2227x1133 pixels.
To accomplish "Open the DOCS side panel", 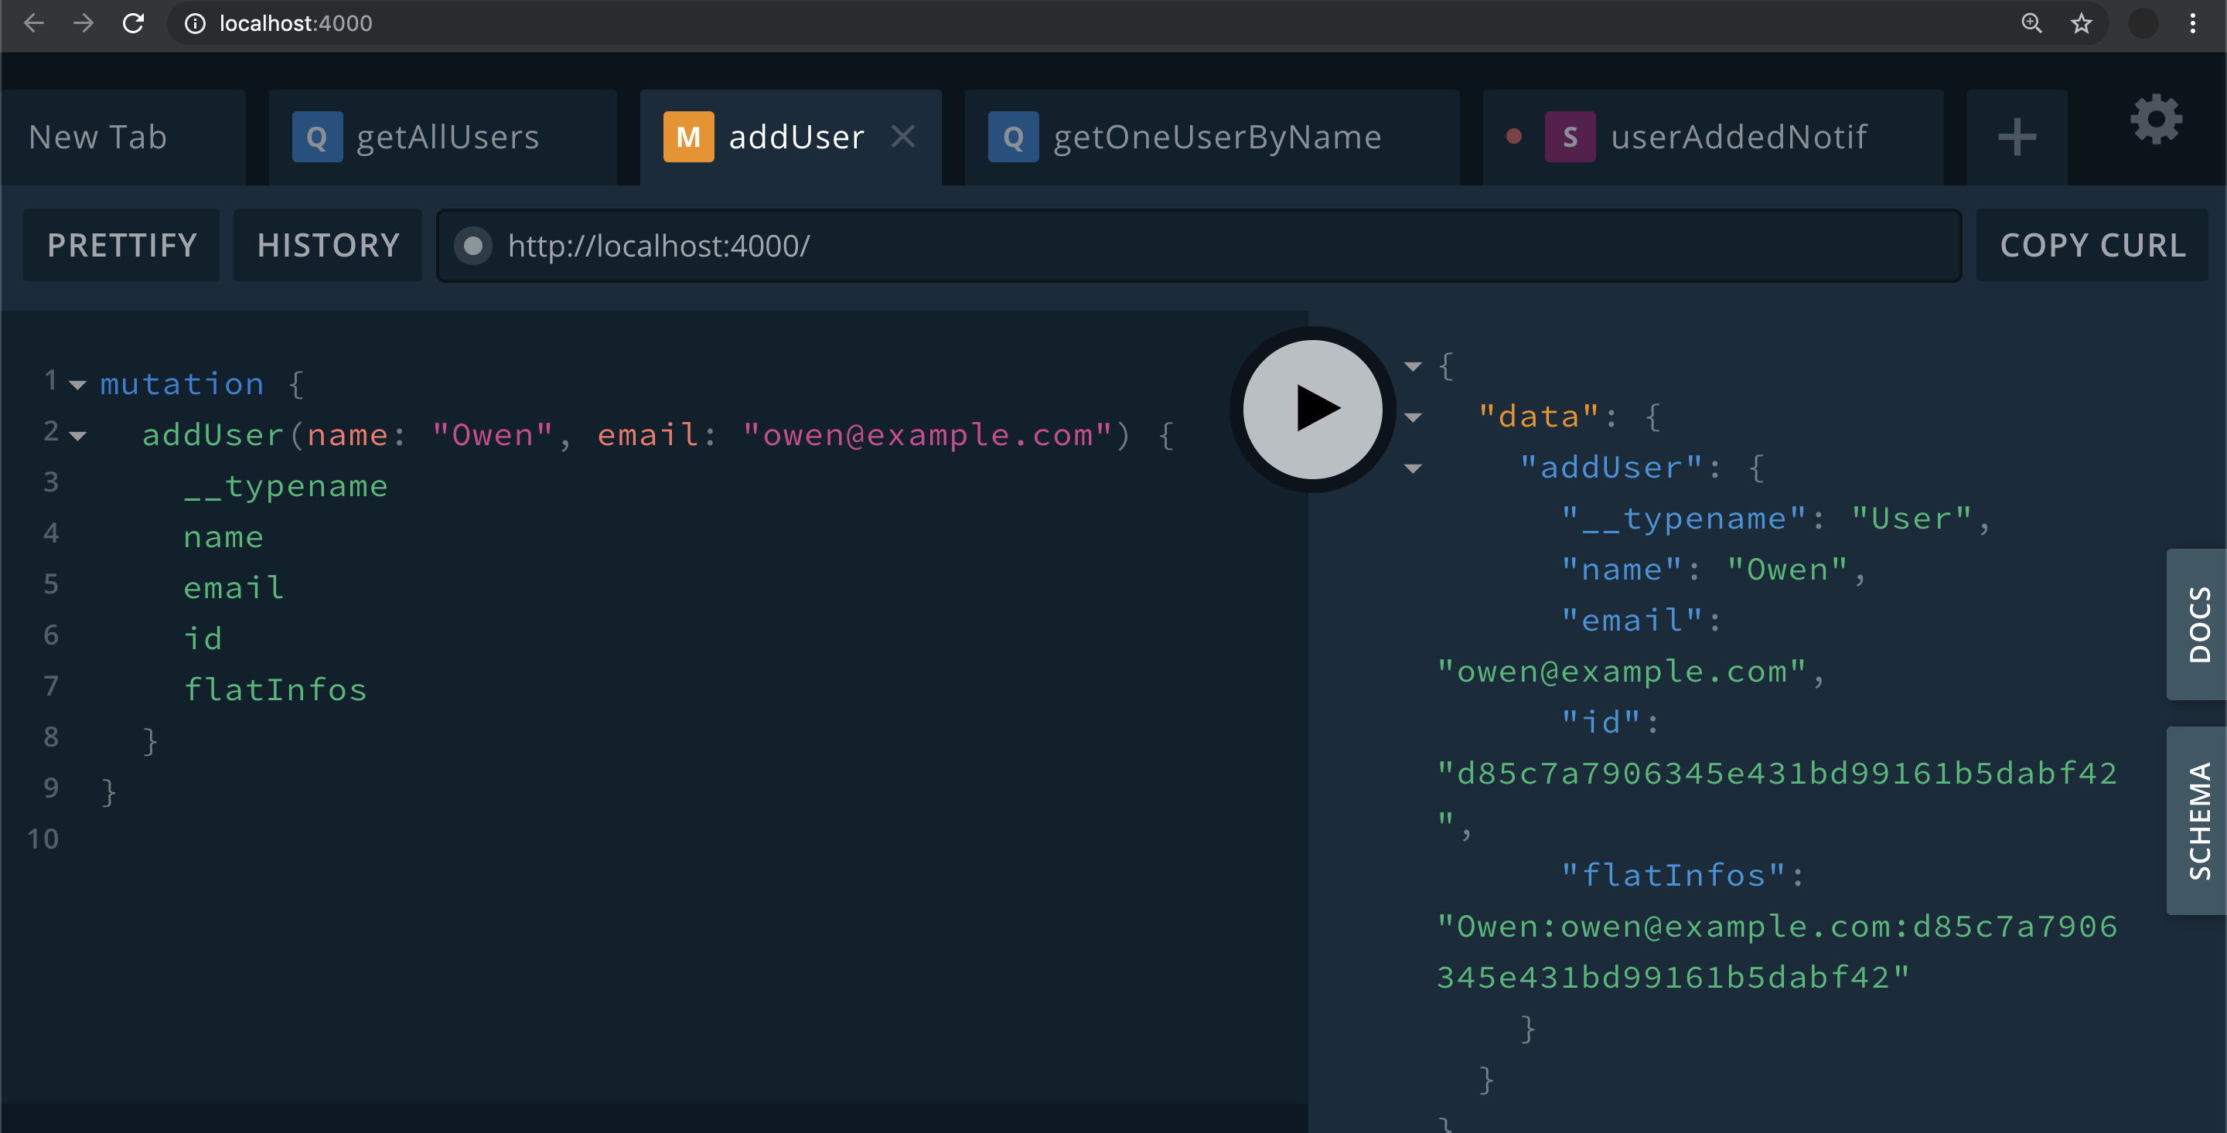I will (2197, 624).
